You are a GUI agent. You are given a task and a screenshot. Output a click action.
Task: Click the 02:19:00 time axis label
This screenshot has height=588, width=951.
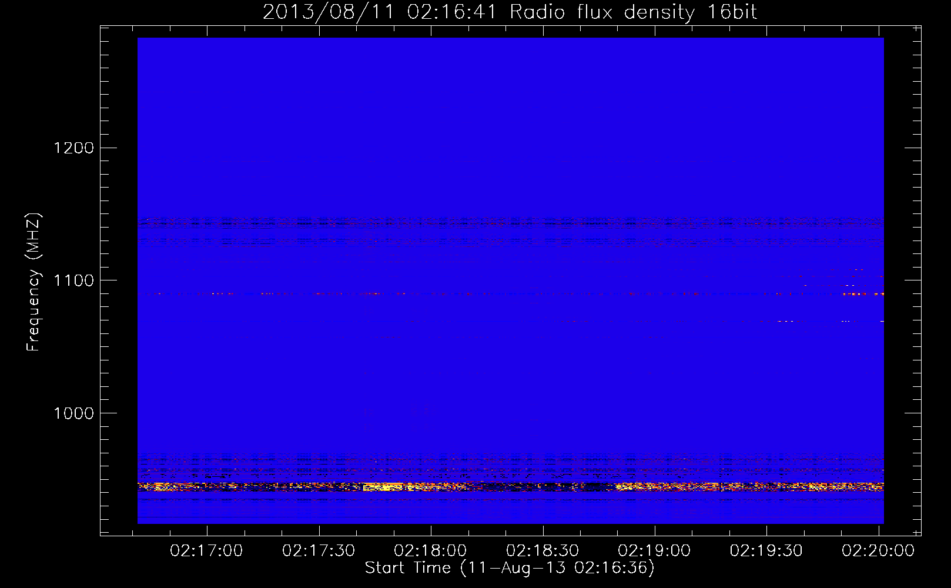pos(654,551)
